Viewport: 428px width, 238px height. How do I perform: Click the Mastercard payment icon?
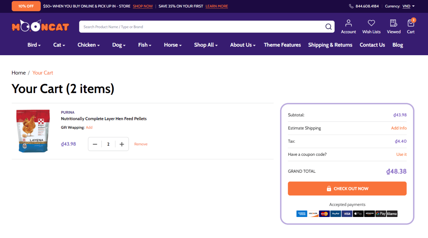324,213
